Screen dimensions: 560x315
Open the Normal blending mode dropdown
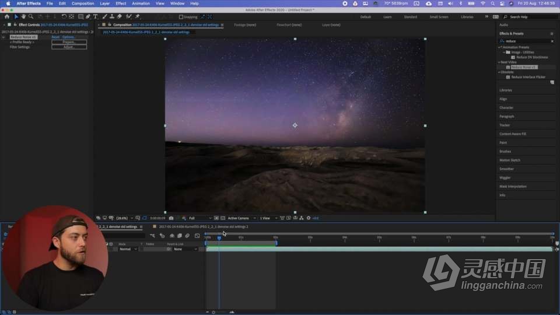(128, 249)
